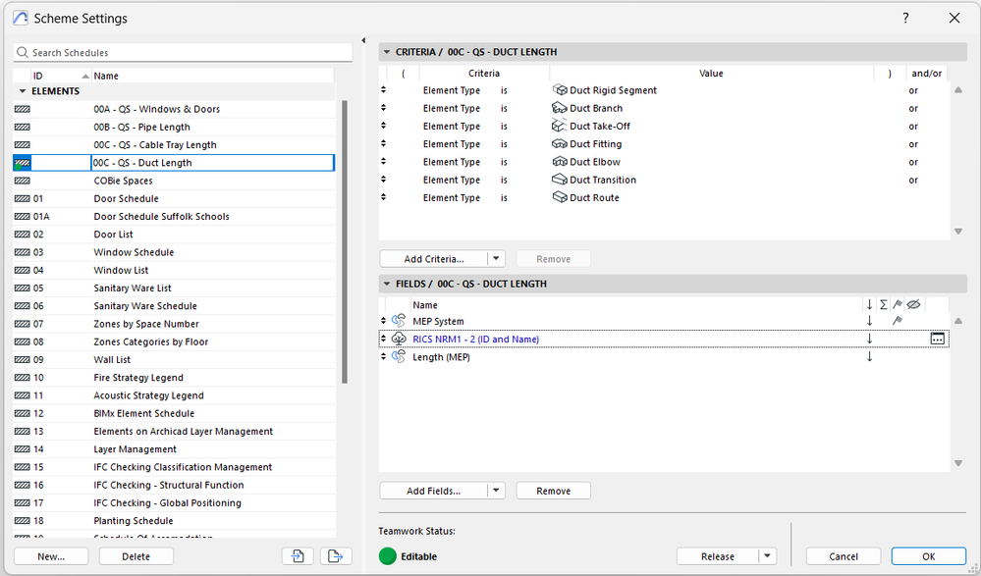Open the Release button dropdown arrow
The height and width of the screenshot is (576, 981).
pos(767,556)
